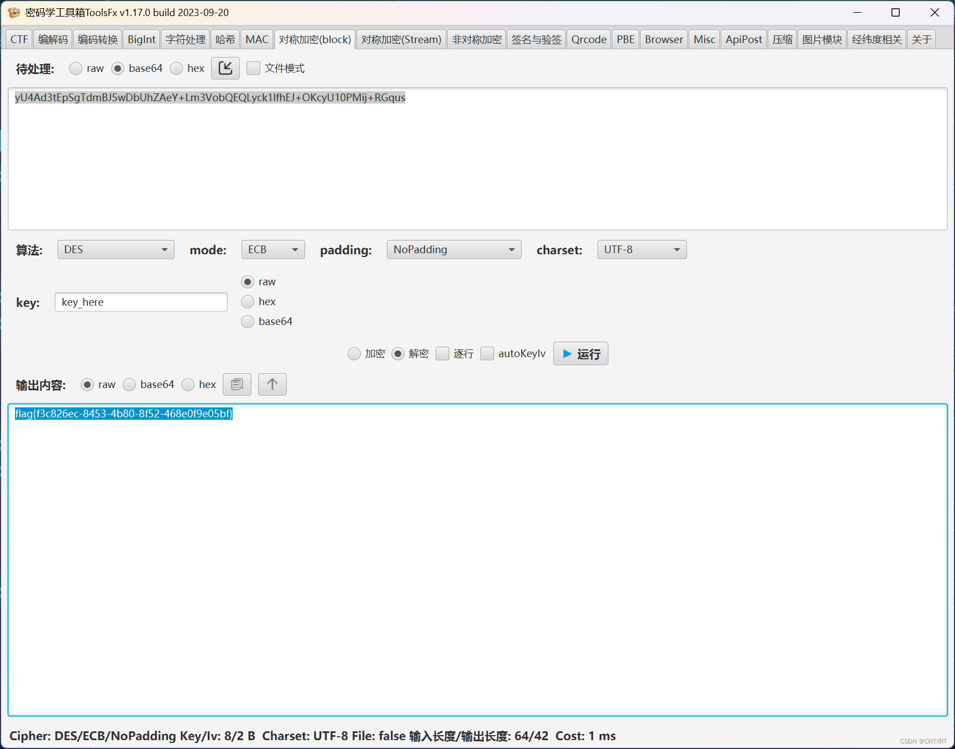The height and width of the screenshot is (749, 955).
Task: Select the 对称加密(Stream) tab
Action: [401, 39]
